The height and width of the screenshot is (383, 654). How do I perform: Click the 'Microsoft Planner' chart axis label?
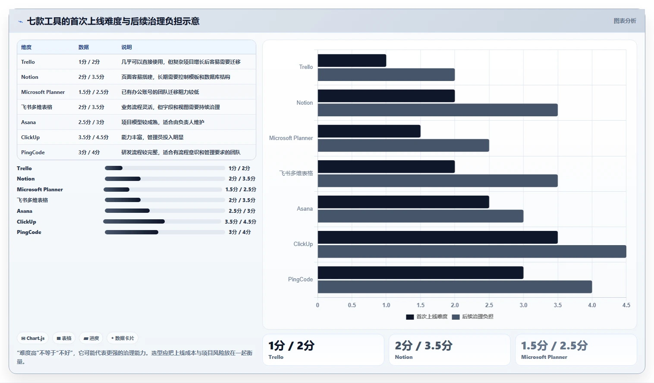tap(291, 138)
